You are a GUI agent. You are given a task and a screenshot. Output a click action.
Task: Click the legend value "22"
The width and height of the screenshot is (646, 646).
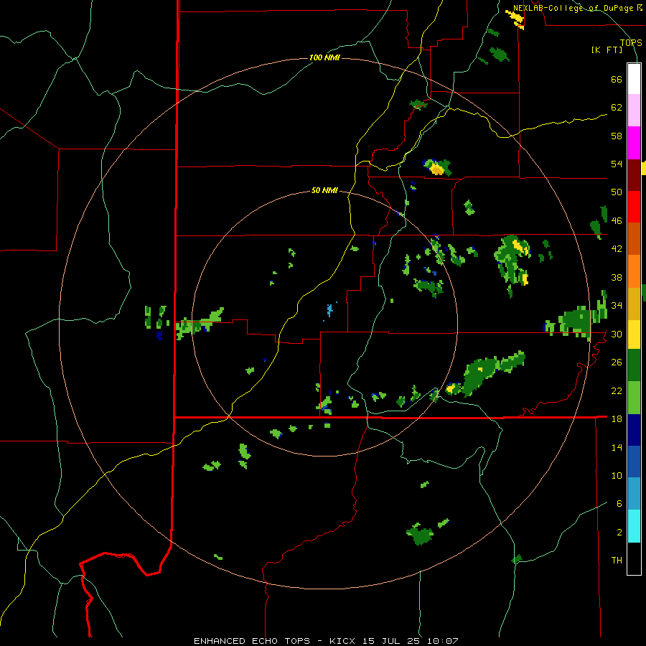tap(617, 390)
